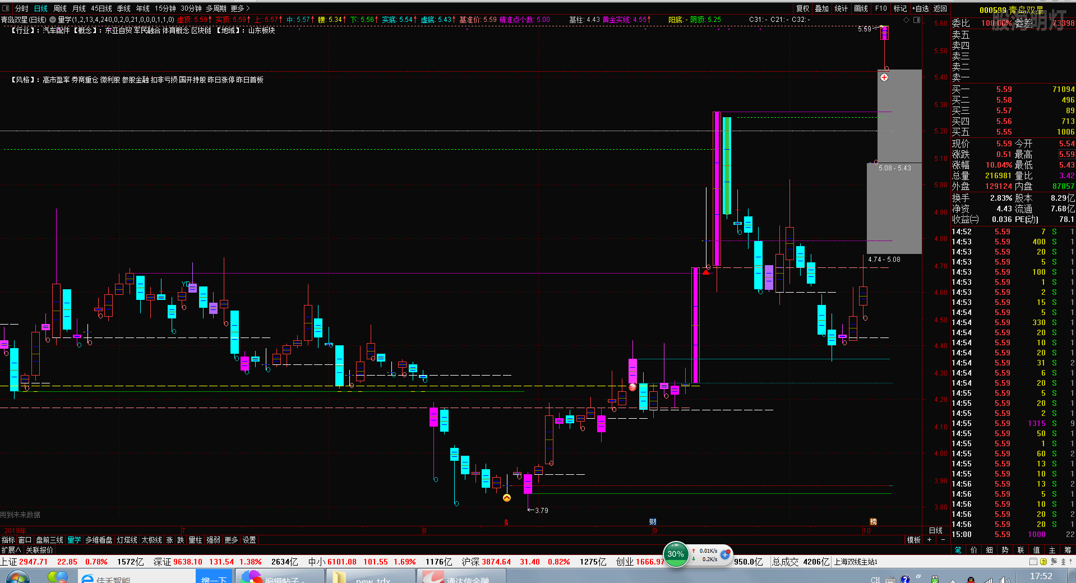Expand 更多 periods dropdown at top

pos(240,8)
